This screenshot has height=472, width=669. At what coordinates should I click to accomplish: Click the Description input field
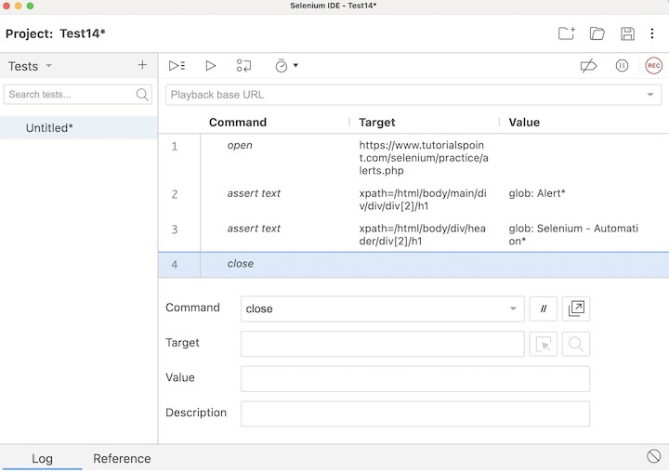[x=414, y=413]
